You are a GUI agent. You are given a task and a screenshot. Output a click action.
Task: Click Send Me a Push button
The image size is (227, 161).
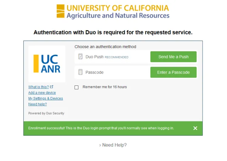173,57
